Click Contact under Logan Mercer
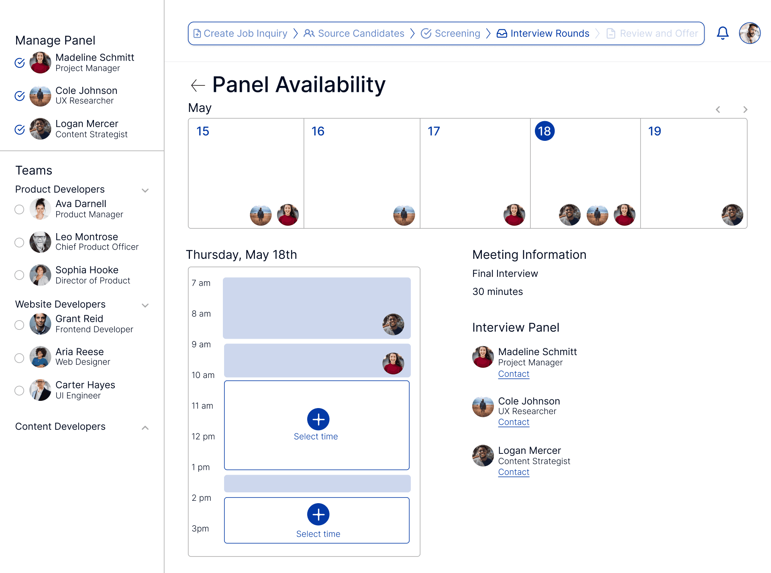 (514, 472)
